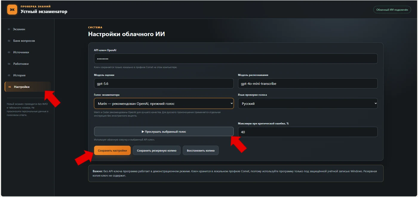Click the note starting with Важно:
This screenshot has width=418, height=197.
tap(236, 173)
